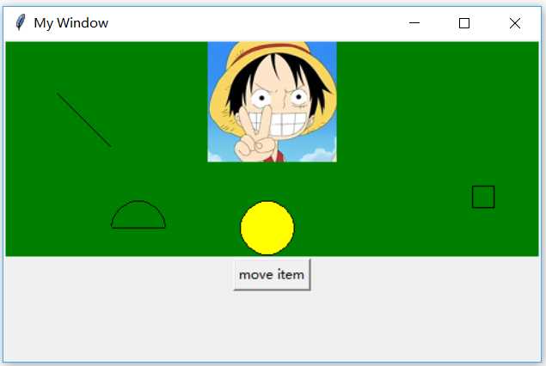This screenshot has width=546, height=366.
Task: Click the yellow filled circle on canvas
Action: 267,228
